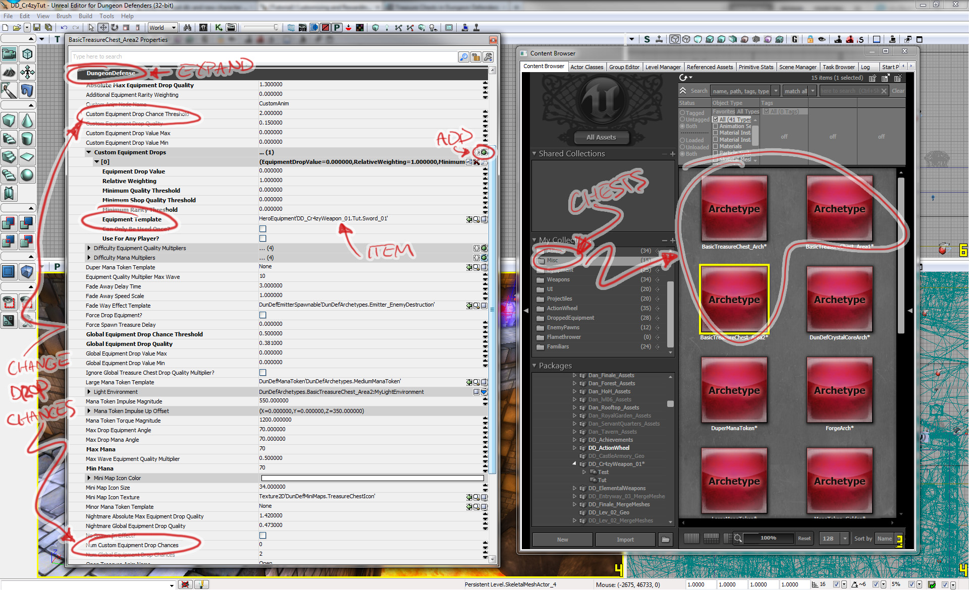
Task: Add a volume brush
Action: coord(27,272)
